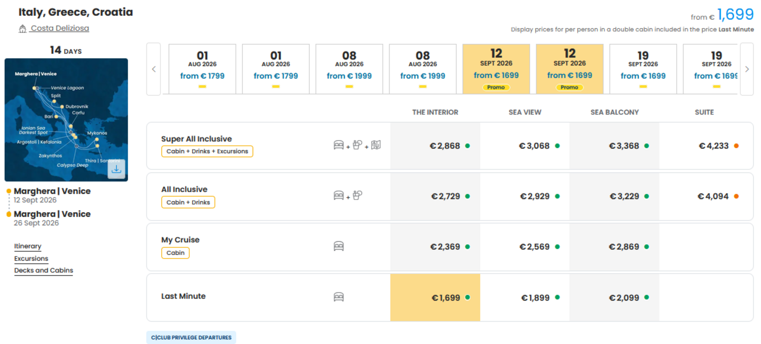Choose Last Minute interior cabin at €1,699
761x344 pixels.
[435, 298]
